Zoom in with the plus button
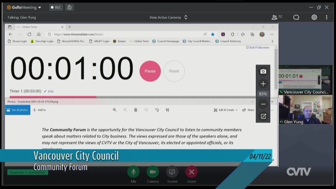Image resolution: width=336 pixels, height=189 pixels. pos(263,84)
